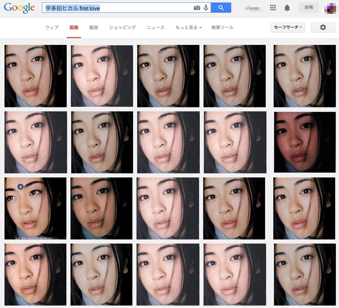Screen dimensions: 339x308
Task: Click the Google logo
Action: pyautogui.click(x=19, y=8)
